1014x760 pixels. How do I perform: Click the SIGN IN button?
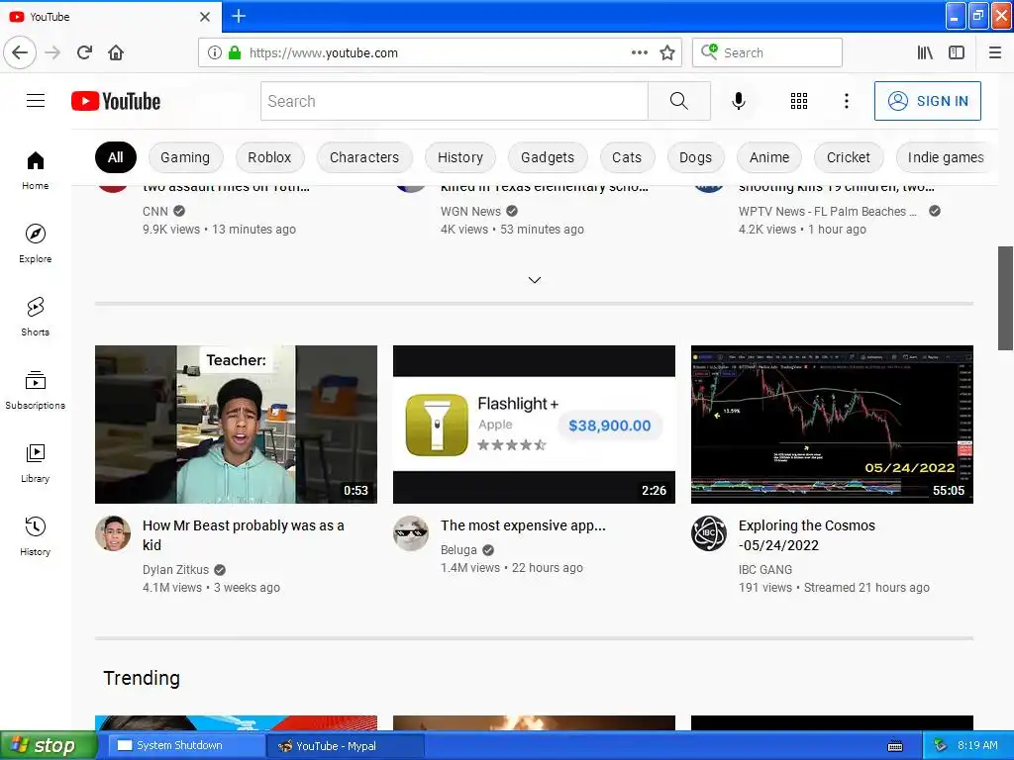point(927,101)
